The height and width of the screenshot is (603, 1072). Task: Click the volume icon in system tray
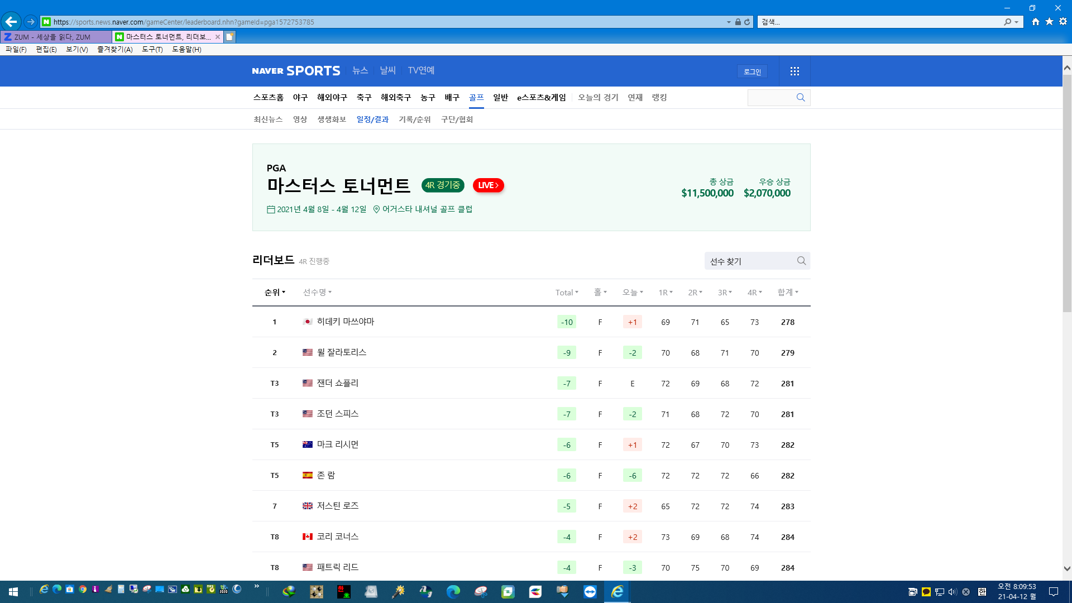(953, 592)
